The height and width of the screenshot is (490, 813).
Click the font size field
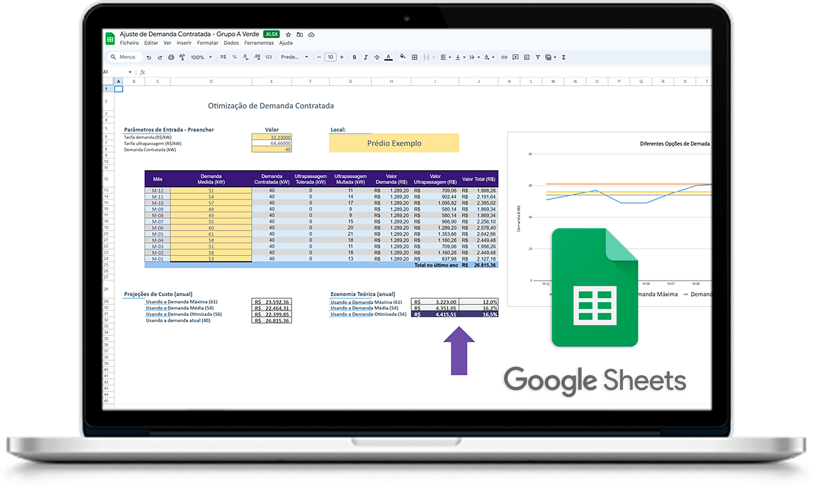tap(330, 57)
